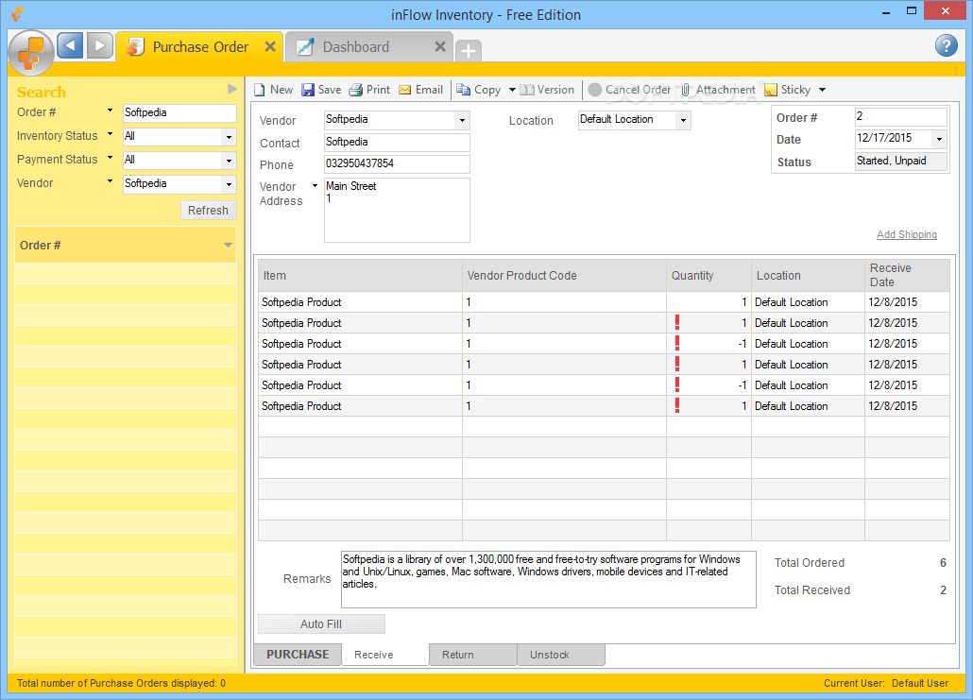Close the Dashboard tab
This screenshot has width=973, height=700.
click(440, 46)
